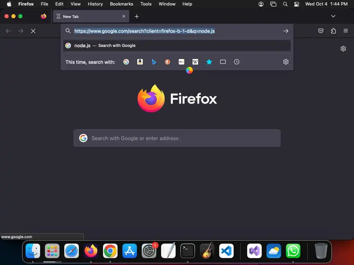Image resolution: width=354 pixels, height=265 pixels.
Task: Open the View menu
Action: pyautogui.click(x=76, y=4)
